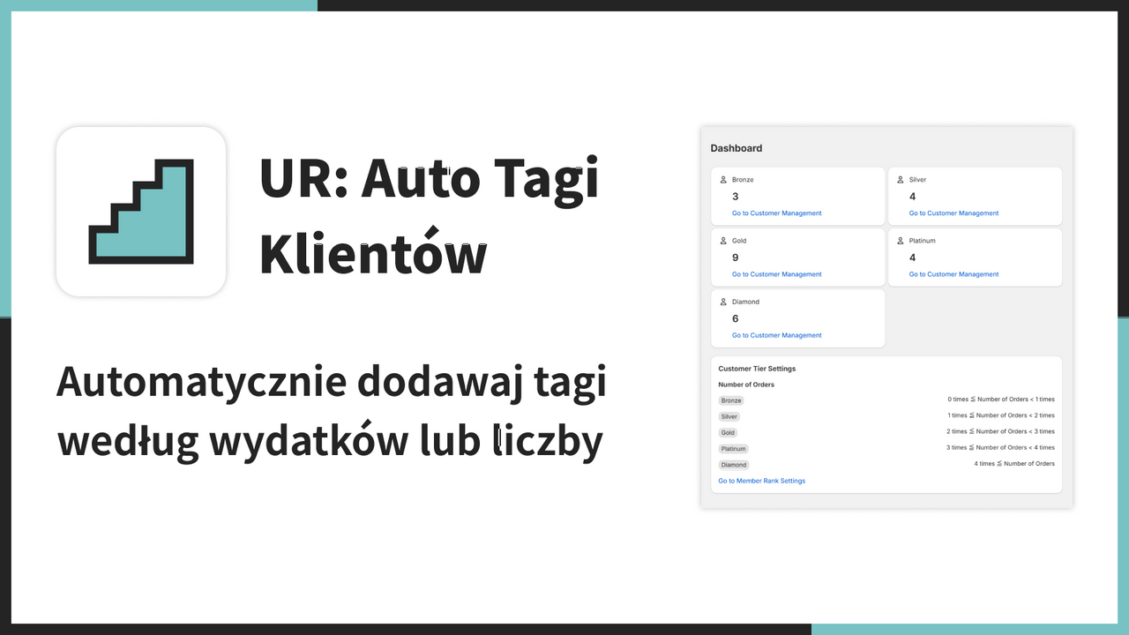Image resolution: width=1129 pixels, height=635 pixels.
Task: Click the Diamond label in the dashboard card
Action: click(745, 302)
